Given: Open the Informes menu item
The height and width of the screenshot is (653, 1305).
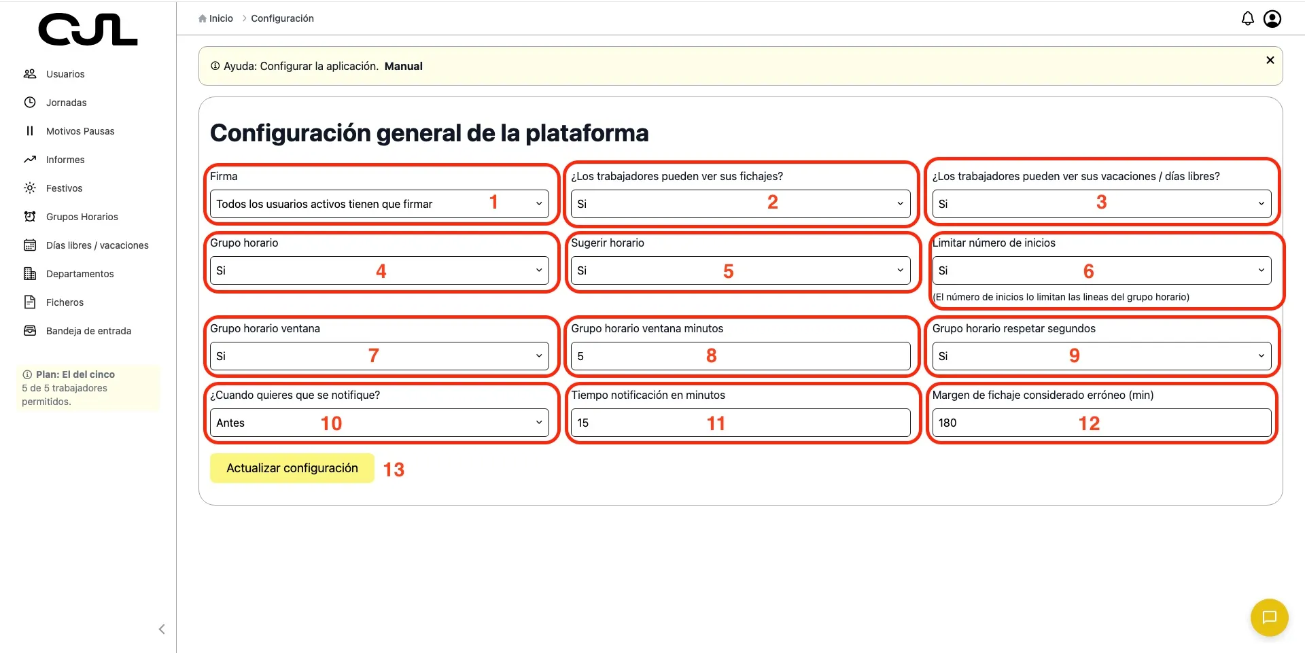Looking at the screenshot, I should click(x=65, y=160).
